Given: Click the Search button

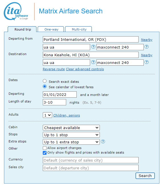Looking at the screenshot, I should click(145, 176).
